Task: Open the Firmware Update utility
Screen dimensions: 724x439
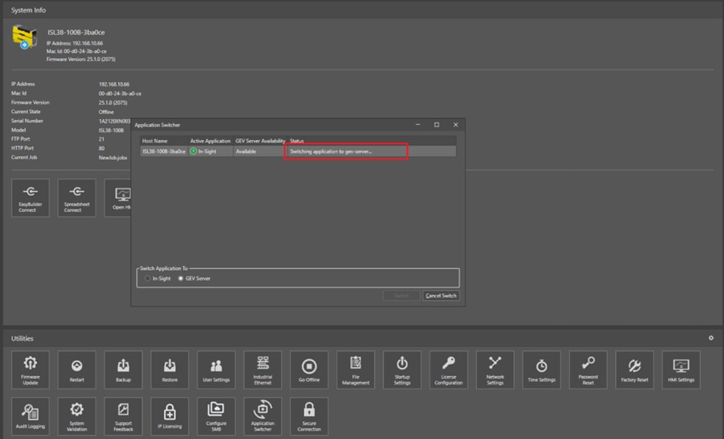Action: point(30,369)
